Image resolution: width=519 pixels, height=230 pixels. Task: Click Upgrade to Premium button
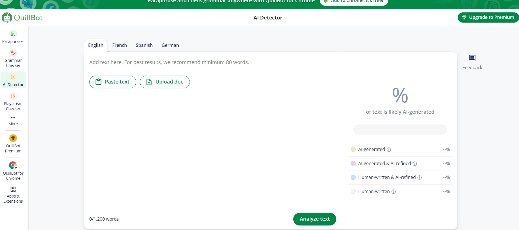pyautogui.click(x=488, y=17)
